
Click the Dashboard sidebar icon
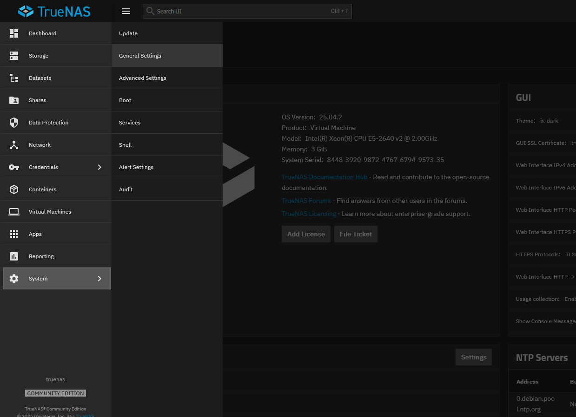(14, 33)
